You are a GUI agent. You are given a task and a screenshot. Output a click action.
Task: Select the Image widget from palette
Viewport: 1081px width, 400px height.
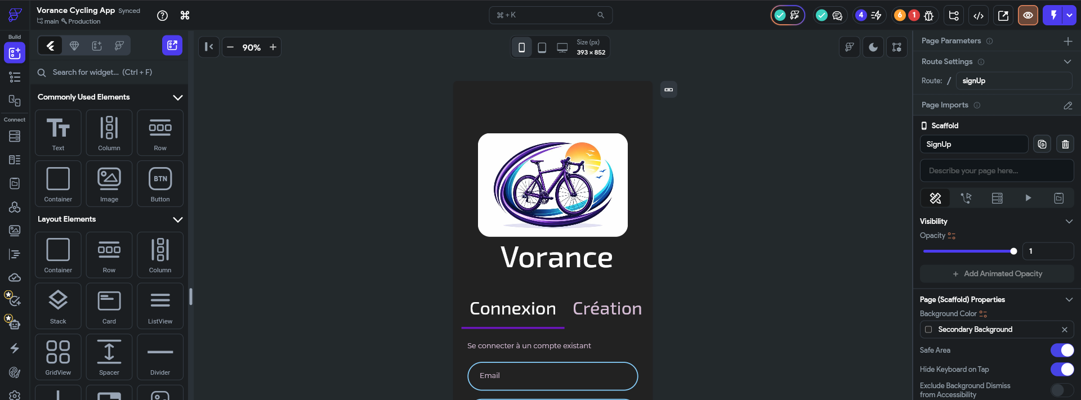tap(109, 184)
